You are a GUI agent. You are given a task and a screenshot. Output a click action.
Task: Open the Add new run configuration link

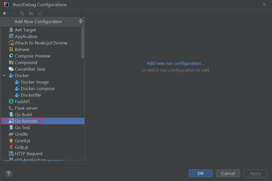(176, 63)
